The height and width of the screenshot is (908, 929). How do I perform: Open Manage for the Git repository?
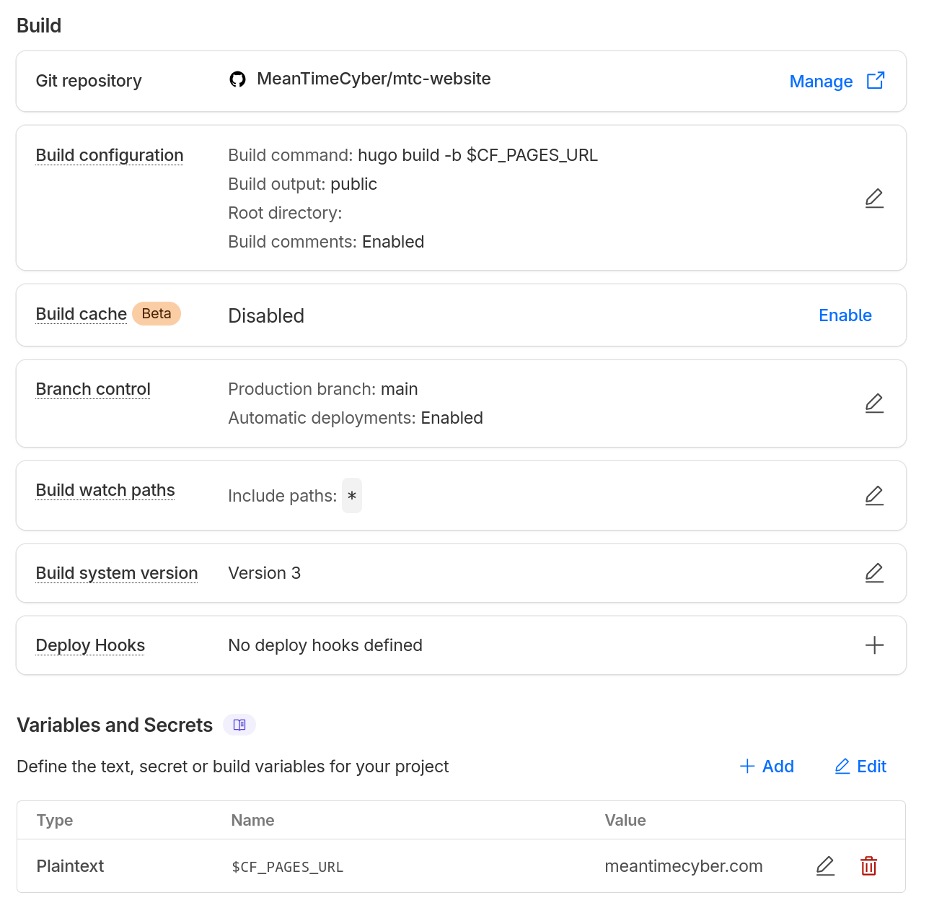tap(821, 81)
